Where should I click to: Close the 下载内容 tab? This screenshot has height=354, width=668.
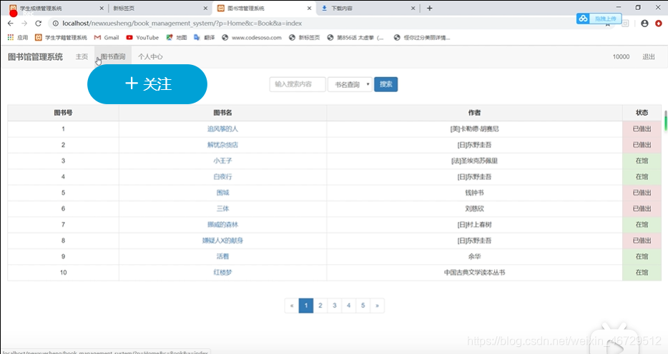413,8
